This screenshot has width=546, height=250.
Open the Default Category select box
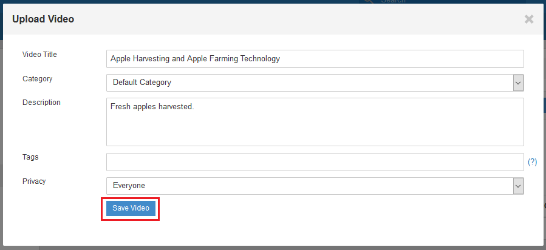click(x=315, y=83)
